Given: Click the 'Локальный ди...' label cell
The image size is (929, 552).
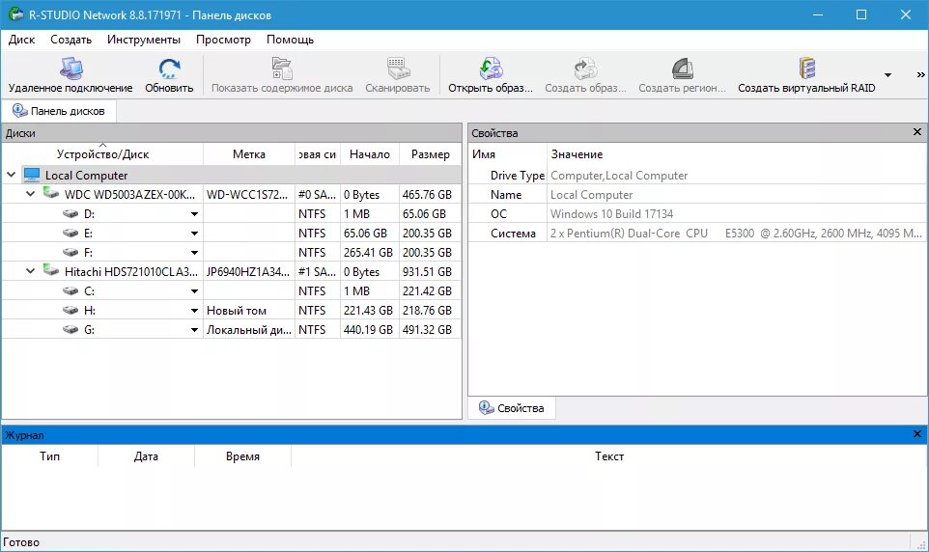Looking at the screenshot, I should (x=249, y=329).
